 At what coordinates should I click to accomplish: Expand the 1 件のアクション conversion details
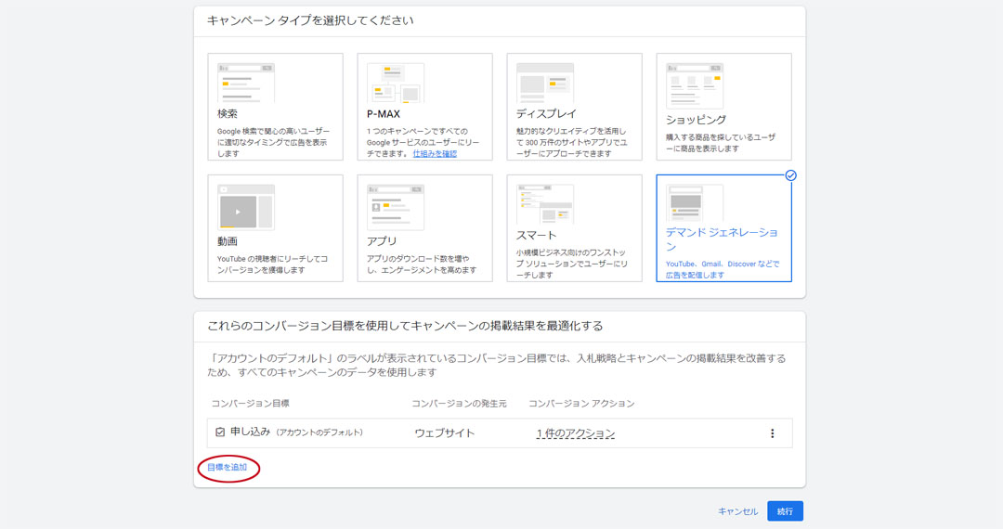(575, 433)
